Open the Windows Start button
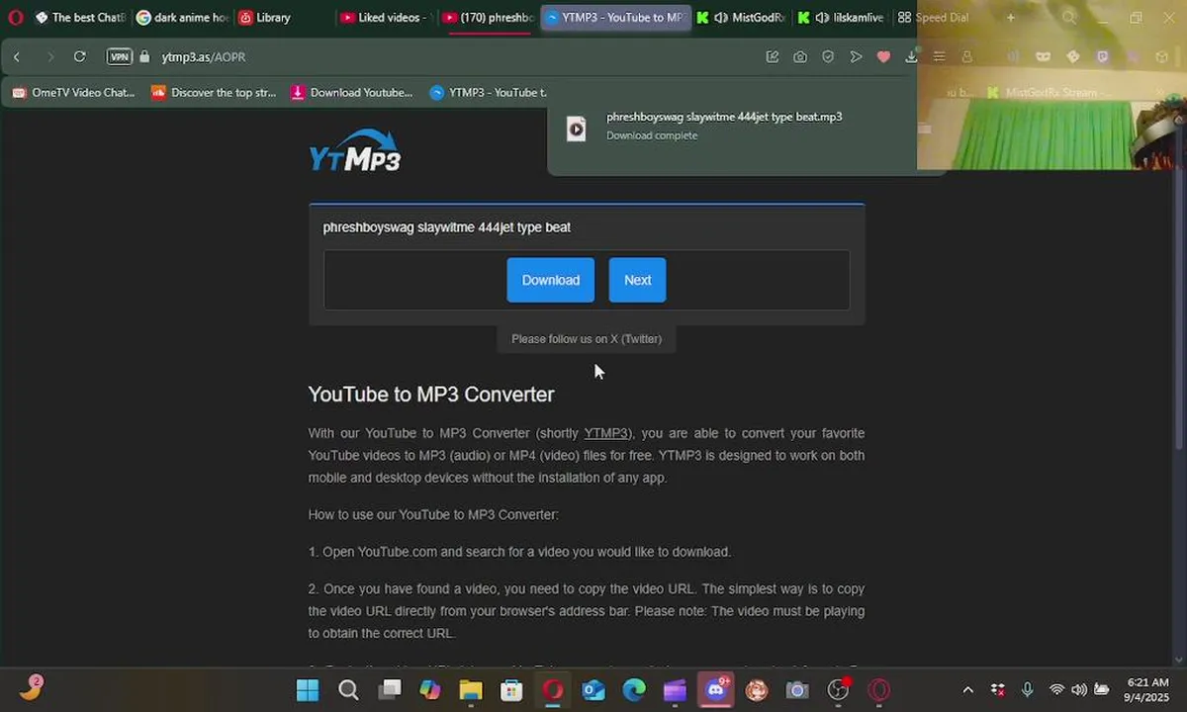 (x=308, y=690)
